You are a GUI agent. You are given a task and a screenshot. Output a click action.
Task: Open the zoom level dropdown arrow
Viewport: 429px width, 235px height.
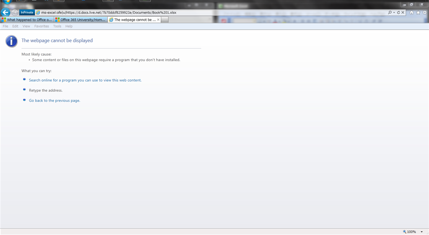click(x=421, y=232)
